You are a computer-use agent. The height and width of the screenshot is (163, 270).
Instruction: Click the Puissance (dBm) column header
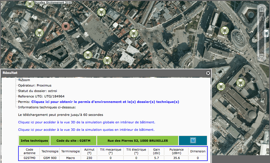click(176, 151)
